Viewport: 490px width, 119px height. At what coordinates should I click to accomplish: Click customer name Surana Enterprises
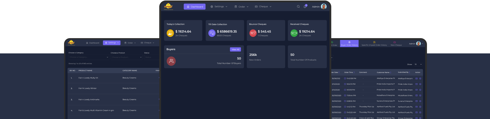click(x=386, y=101)
